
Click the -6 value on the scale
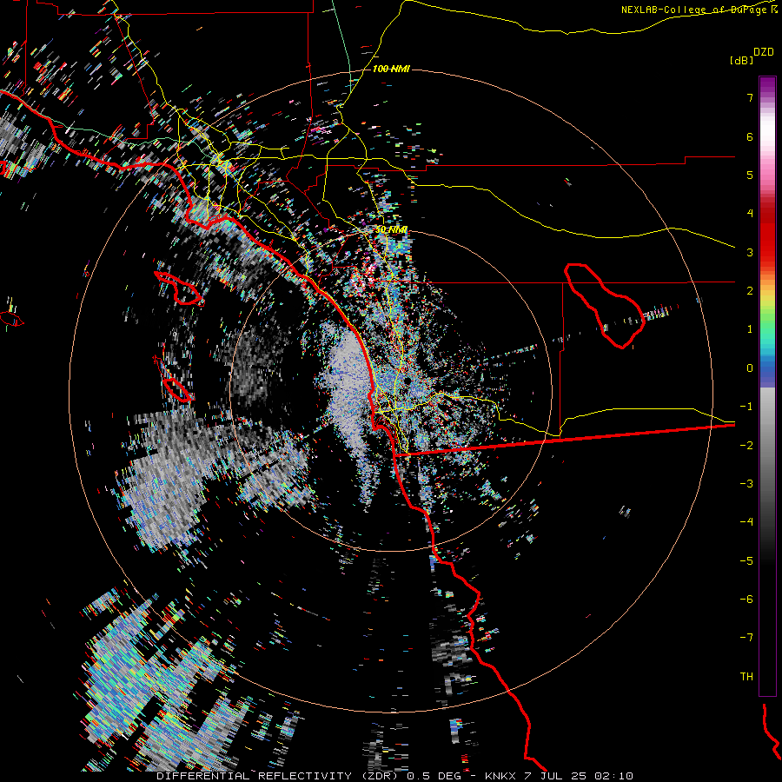pos(746,600)
